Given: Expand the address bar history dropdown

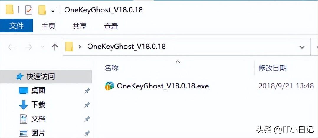Looking at the screenshot, I should pos(302,47).
